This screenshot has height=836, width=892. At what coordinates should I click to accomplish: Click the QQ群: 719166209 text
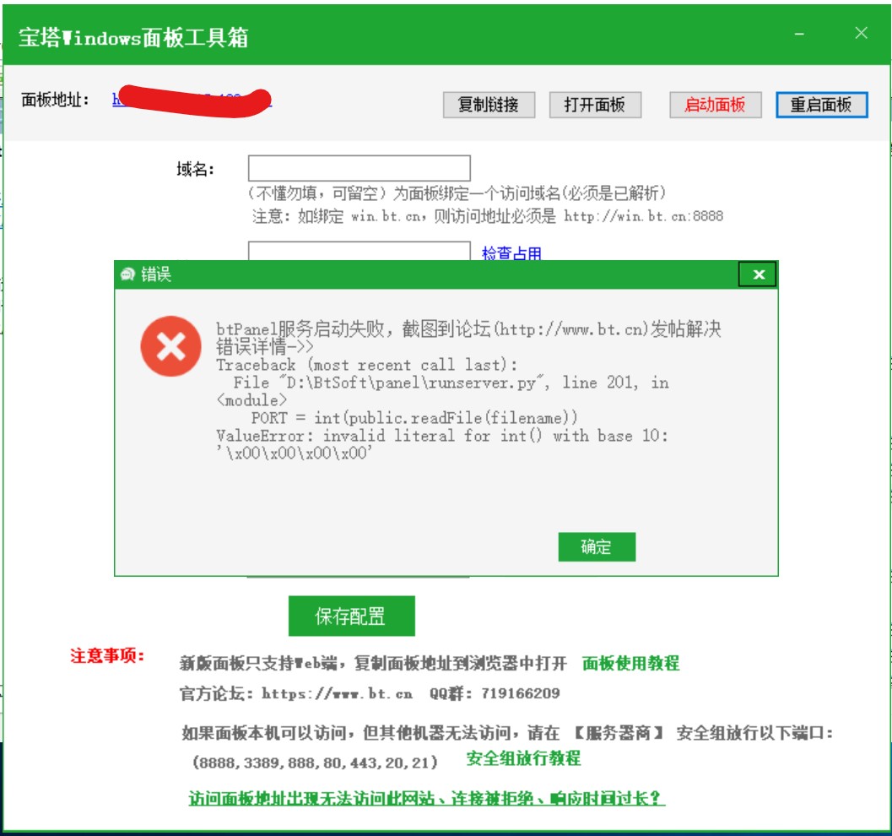[495, 693]
